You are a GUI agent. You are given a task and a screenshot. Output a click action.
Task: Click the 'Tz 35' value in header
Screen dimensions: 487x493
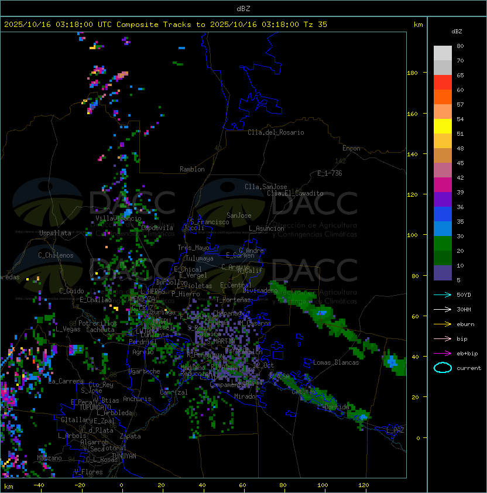(x=315, y=25)
